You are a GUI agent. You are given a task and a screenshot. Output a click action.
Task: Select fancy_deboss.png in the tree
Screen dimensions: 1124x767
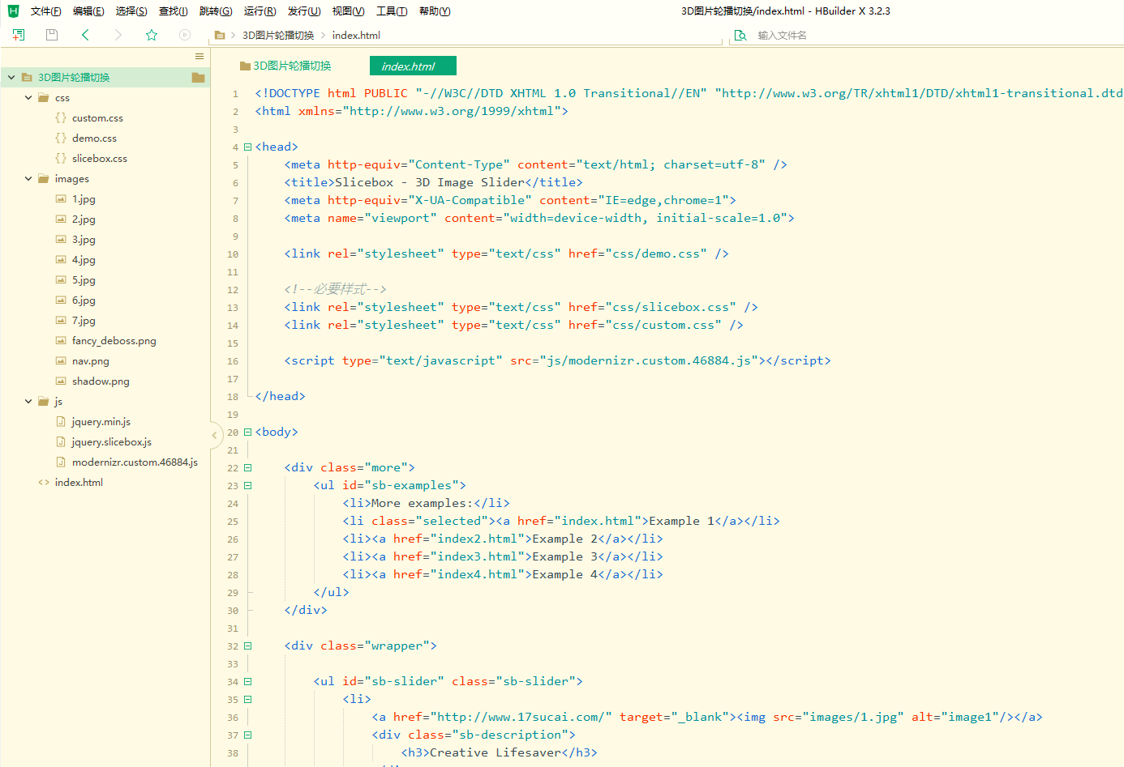coord(114,341)
